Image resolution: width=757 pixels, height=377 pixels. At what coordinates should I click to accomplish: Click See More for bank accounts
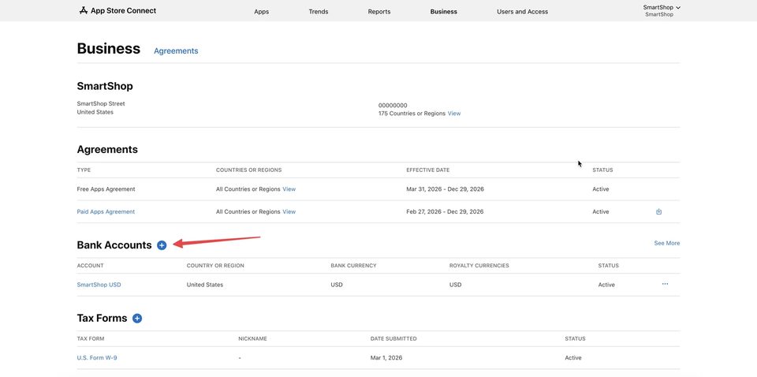click(667, 243)
